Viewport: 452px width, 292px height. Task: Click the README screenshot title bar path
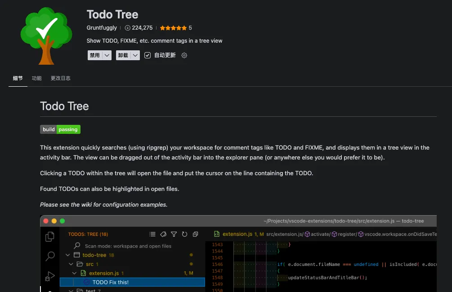(x=344, y=221)
